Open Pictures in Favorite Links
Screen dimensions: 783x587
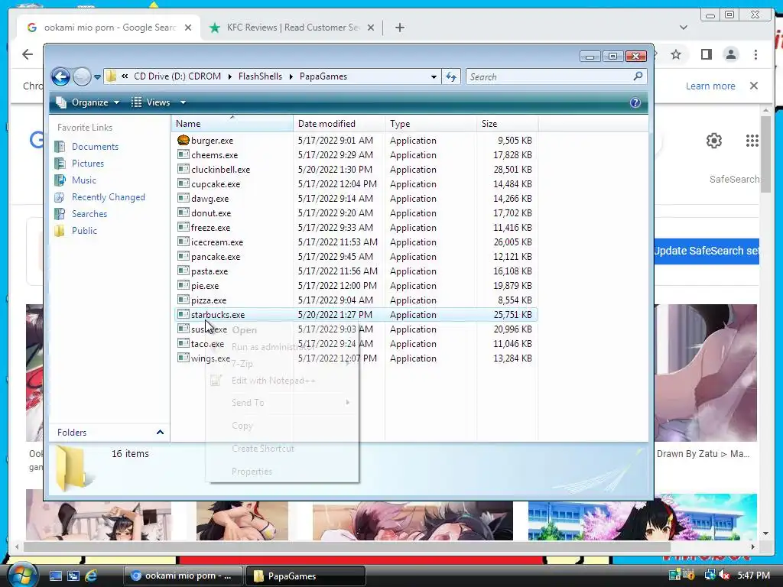pos(88,164)
